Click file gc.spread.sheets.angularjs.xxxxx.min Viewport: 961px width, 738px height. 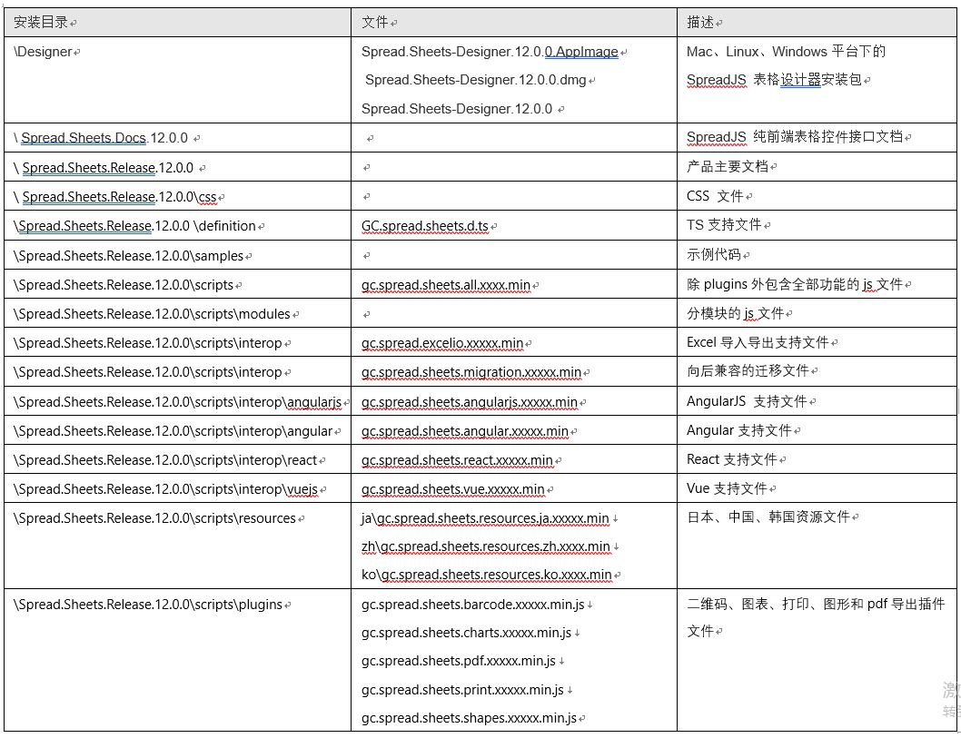click(x=470, y=402)
